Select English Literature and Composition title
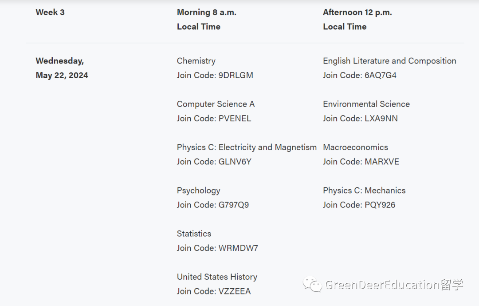Image resolution: width=479 pixels, height=306 pixels. pyautogui.click(x=389, y=61)
